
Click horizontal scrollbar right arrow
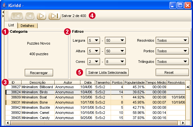coord(183,123)
